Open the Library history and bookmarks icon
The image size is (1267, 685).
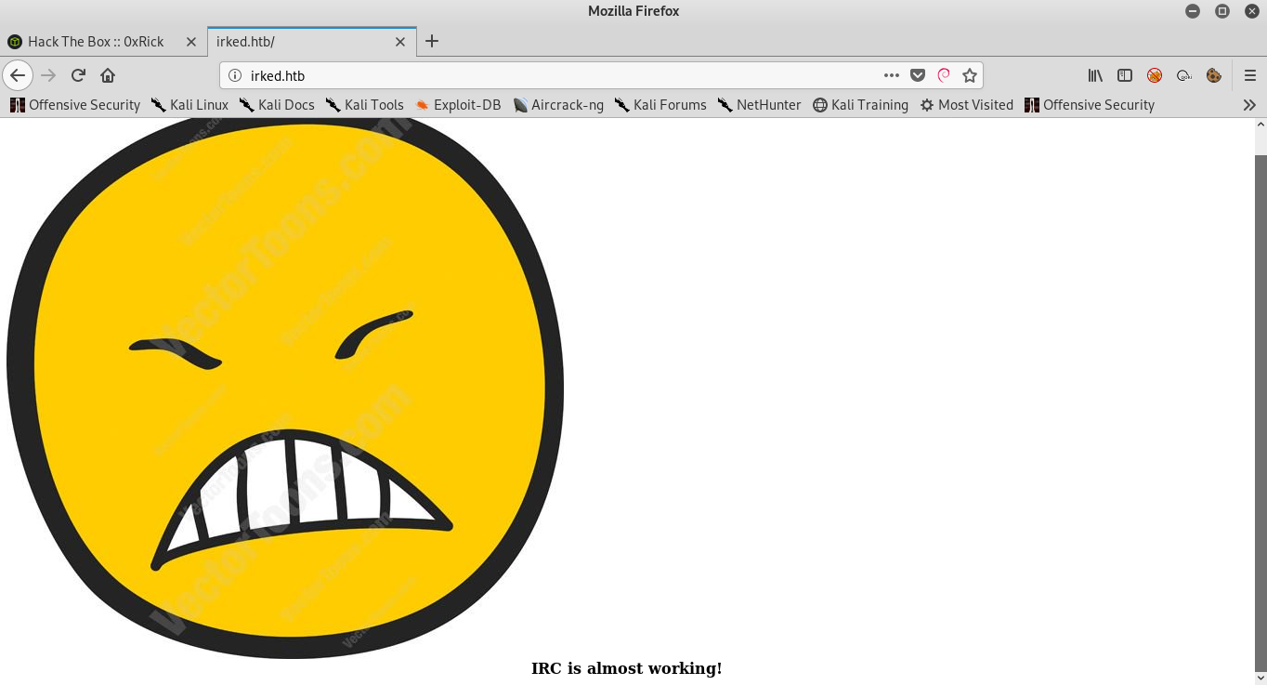point(1095,75)
